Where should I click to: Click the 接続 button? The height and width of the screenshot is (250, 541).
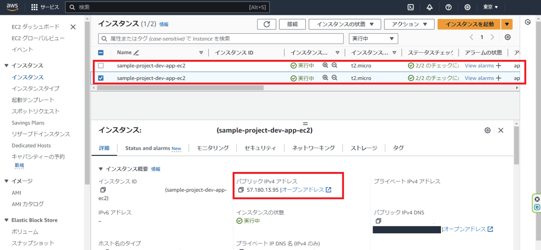pos(293,24)
